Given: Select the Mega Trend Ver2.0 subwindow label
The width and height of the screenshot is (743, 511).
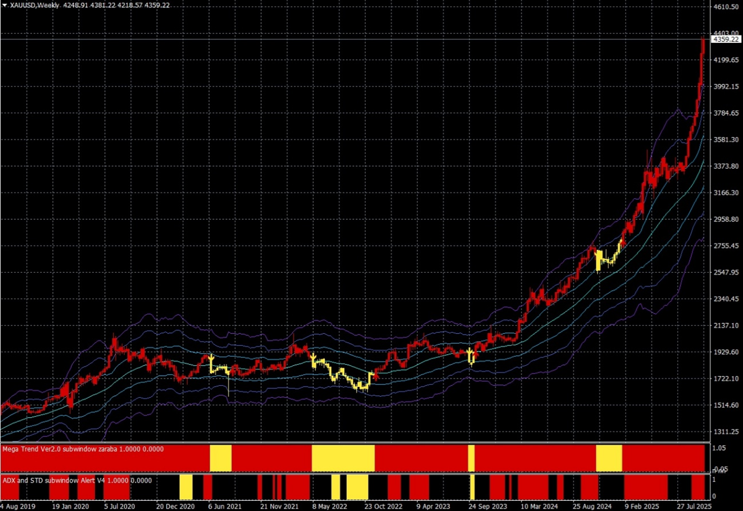Looking at the screenshot, I should (83, 449).
